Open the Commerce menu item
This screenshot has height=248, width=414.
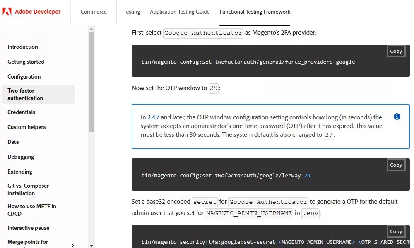click(94, 12)
